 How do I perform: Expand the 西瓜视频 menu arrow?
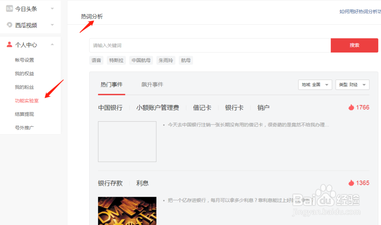click(52, 25)
